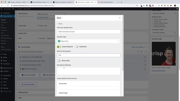Open Categories under Tutor LMS
The height and width of the screenshot is (101, 180).
click(x=4, y=22)
